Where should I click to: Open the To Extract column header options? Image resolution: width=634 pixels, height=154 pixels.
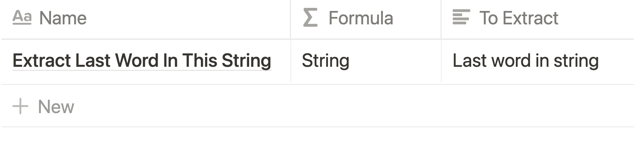click(538, 18)
